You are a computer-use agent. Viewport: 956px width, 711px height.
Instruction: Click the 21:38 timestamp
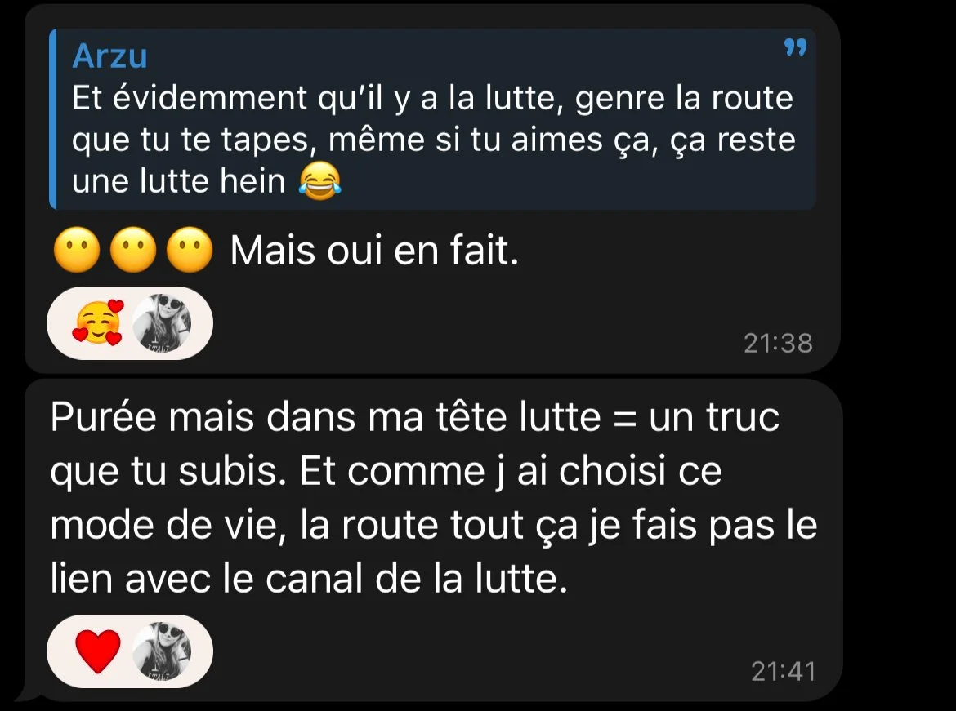point(778,344)
